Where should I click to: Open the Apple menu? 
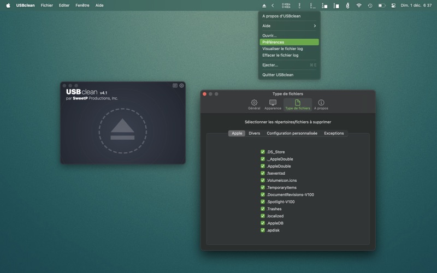[x=8, y=5]
